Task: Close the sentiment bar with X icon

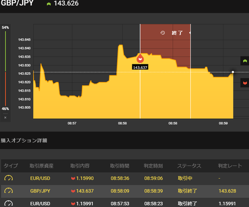Action: pyautogui.click(x=5, y=118)
